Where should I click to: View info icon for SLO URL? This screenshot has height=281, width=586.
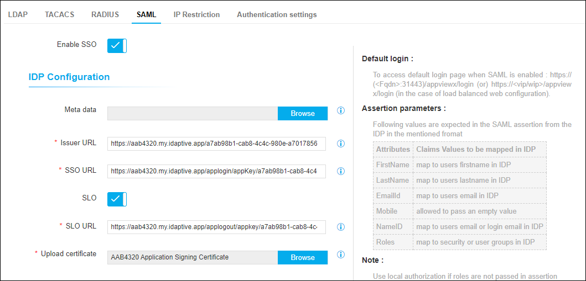340,226
